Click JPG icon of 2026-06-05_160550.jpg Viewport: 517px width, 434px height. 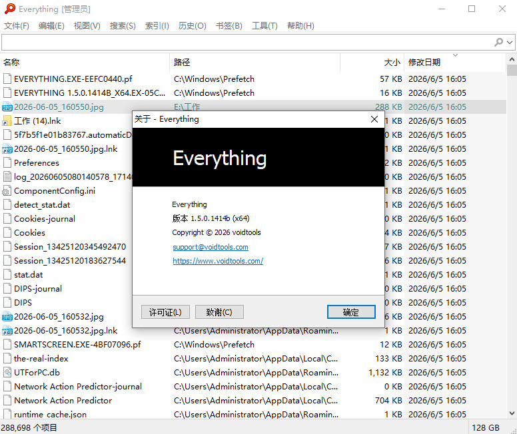coord(7,107)
